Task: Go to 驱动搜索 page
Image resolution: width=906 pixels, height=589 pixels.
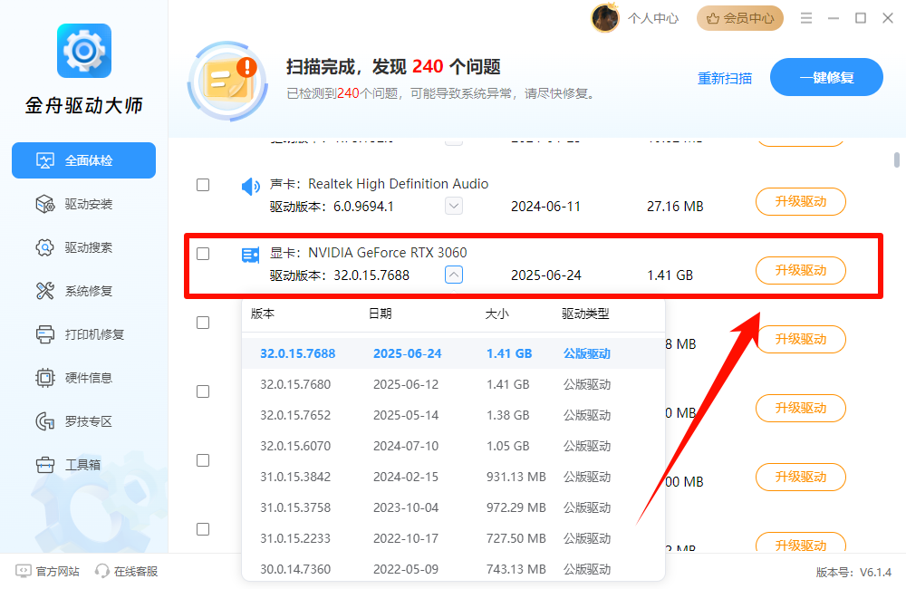Action: 83,247
